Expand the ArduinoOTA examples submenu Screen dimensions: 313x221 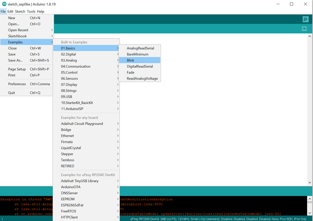(86, 187)
